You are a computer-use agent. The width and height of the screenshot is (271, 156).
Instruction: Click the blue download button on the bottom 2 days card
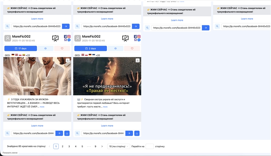pos(137,133)
